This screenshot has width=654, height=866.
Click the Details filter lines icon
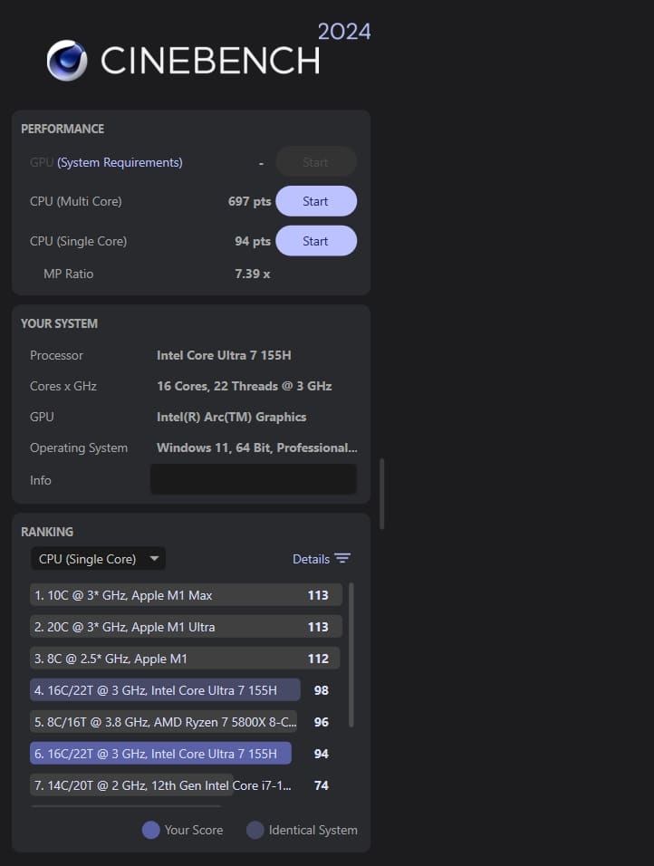pyautogui.click(x=341, y=559)
